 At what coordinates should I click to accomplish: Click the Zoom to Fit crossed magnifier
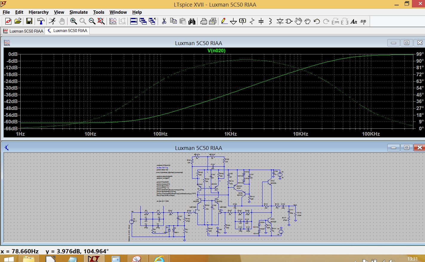(x=101, y=21)
